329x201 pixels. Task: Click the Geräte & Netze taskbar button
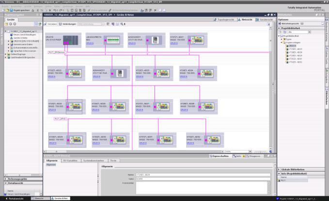click(x=60, y=199)
